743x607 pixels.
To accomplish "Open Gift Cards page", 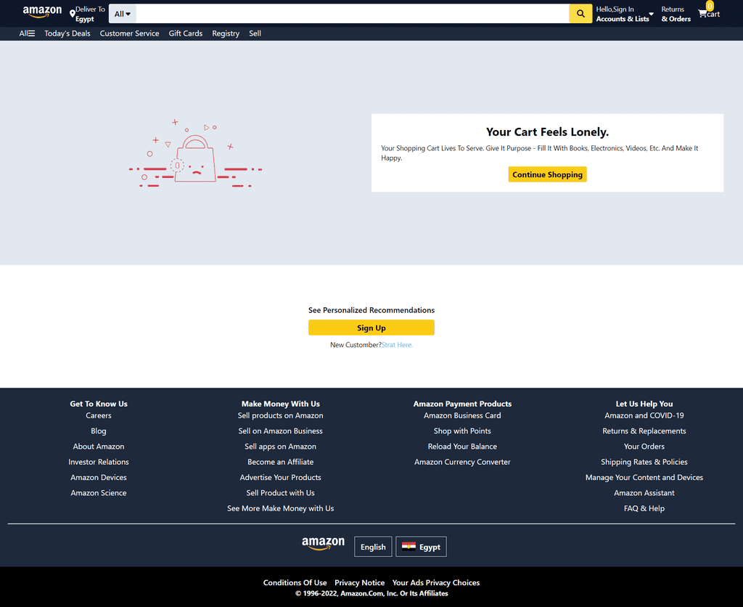I will [185, 33].
